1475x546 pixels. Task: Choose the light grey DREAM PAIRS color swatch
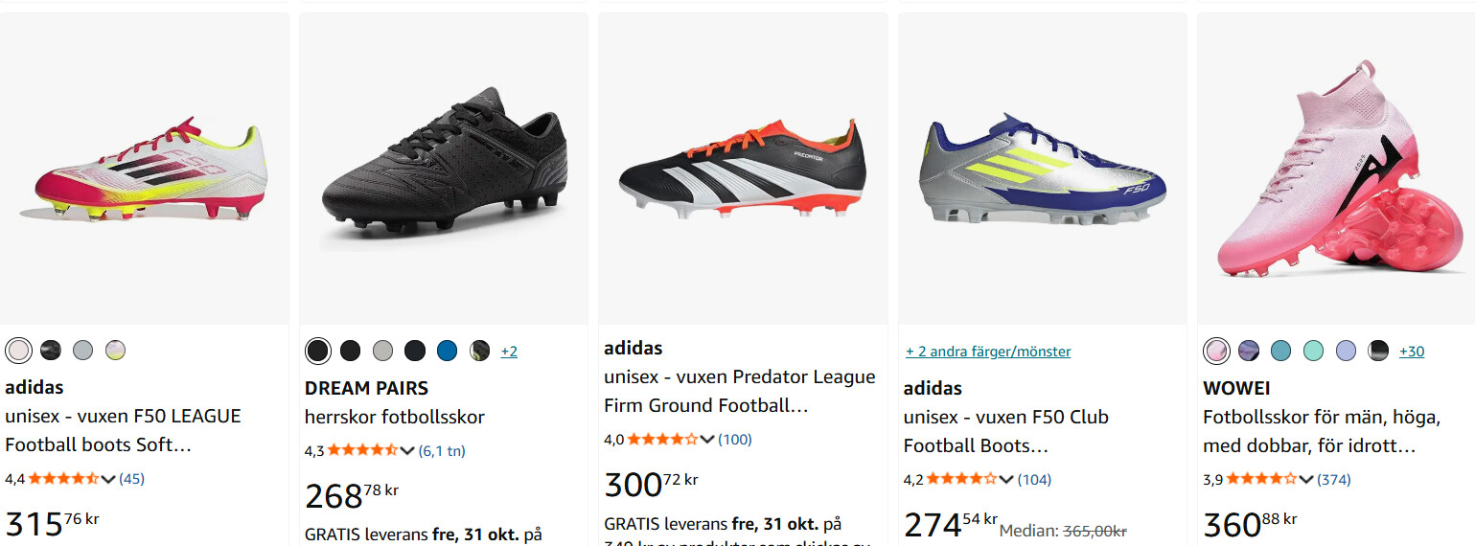pos(382,351)
